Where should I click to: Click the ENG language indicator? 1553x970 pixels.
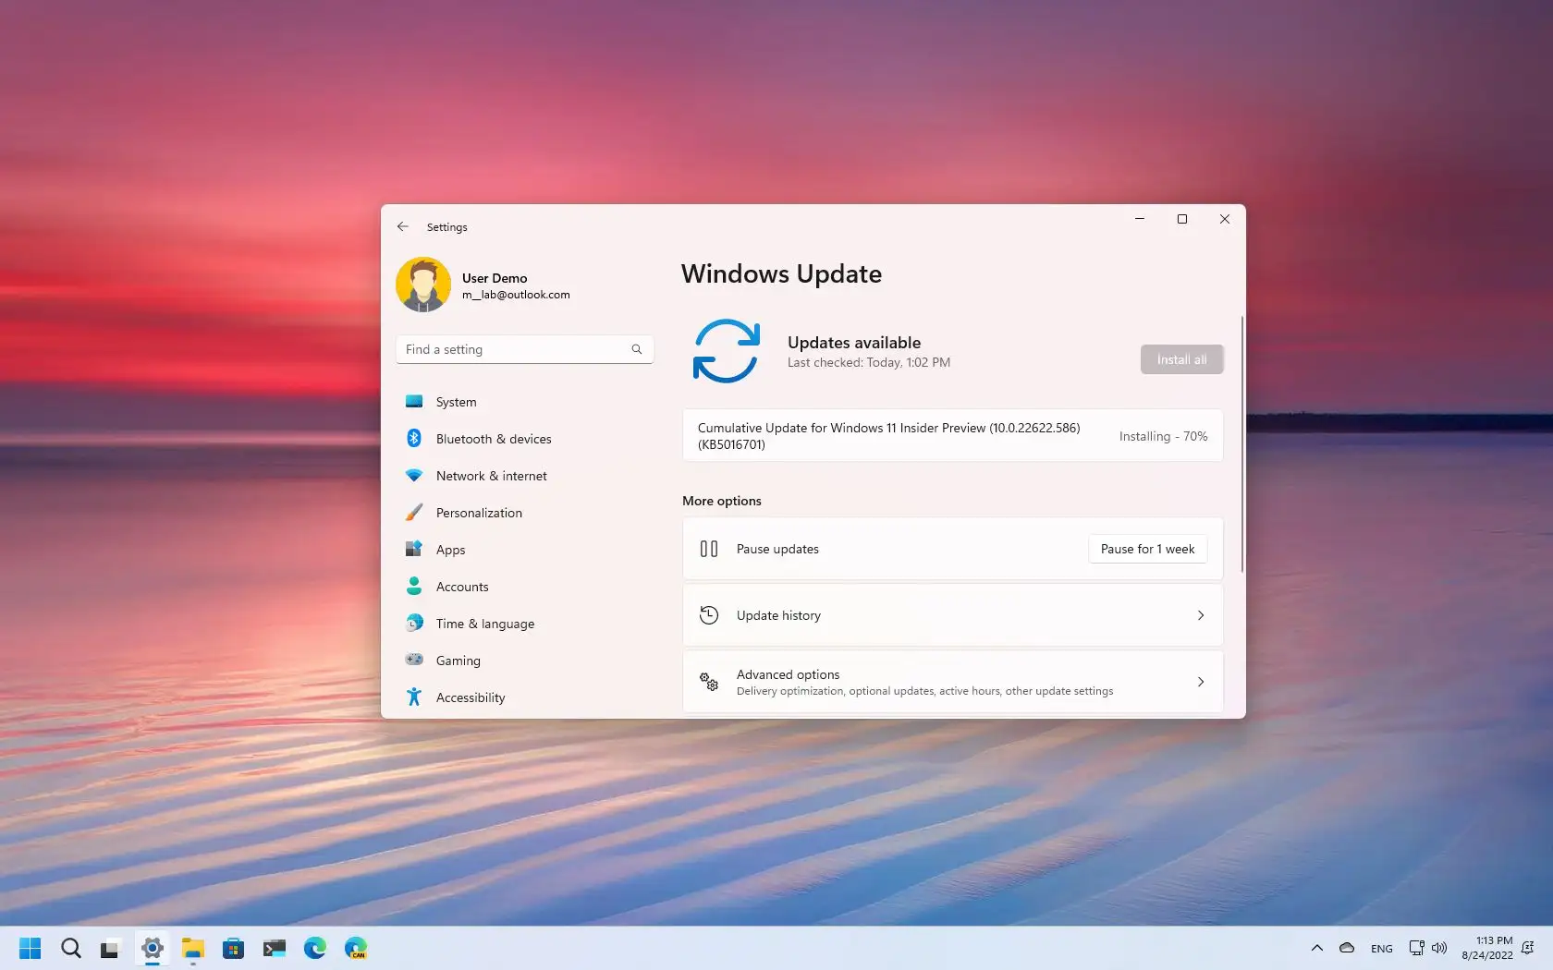pos(1382,949)
